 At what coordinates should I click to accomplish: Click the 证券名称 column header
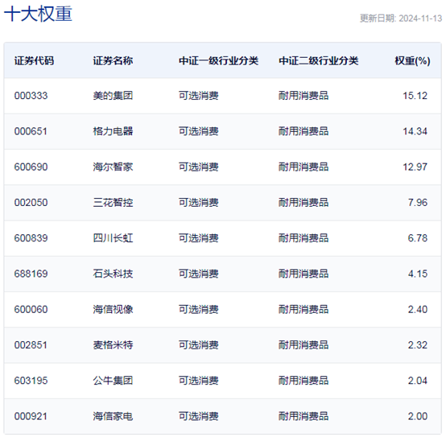[113, 60]
